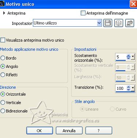Open the Scostamento orizzontale slider dropdown arrow

[133, 57]
